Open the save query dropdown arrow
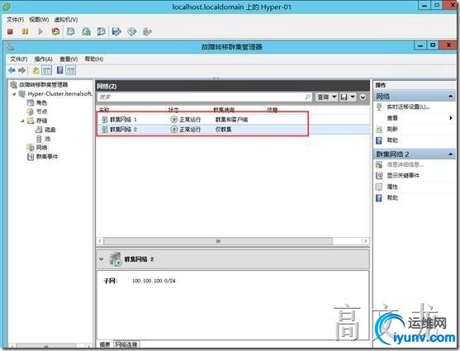Screen dimensions: 460x351 pyautogui.click(x=353, y=97)
